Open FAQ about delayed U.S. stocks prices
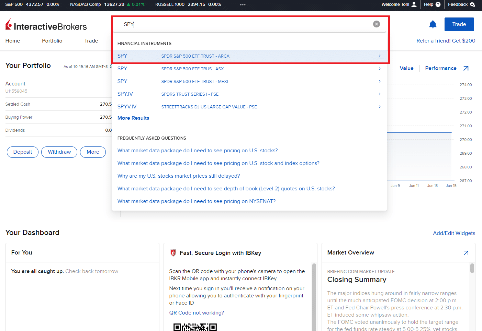Screen dimensions: 482x331 (x=179, y=176)
